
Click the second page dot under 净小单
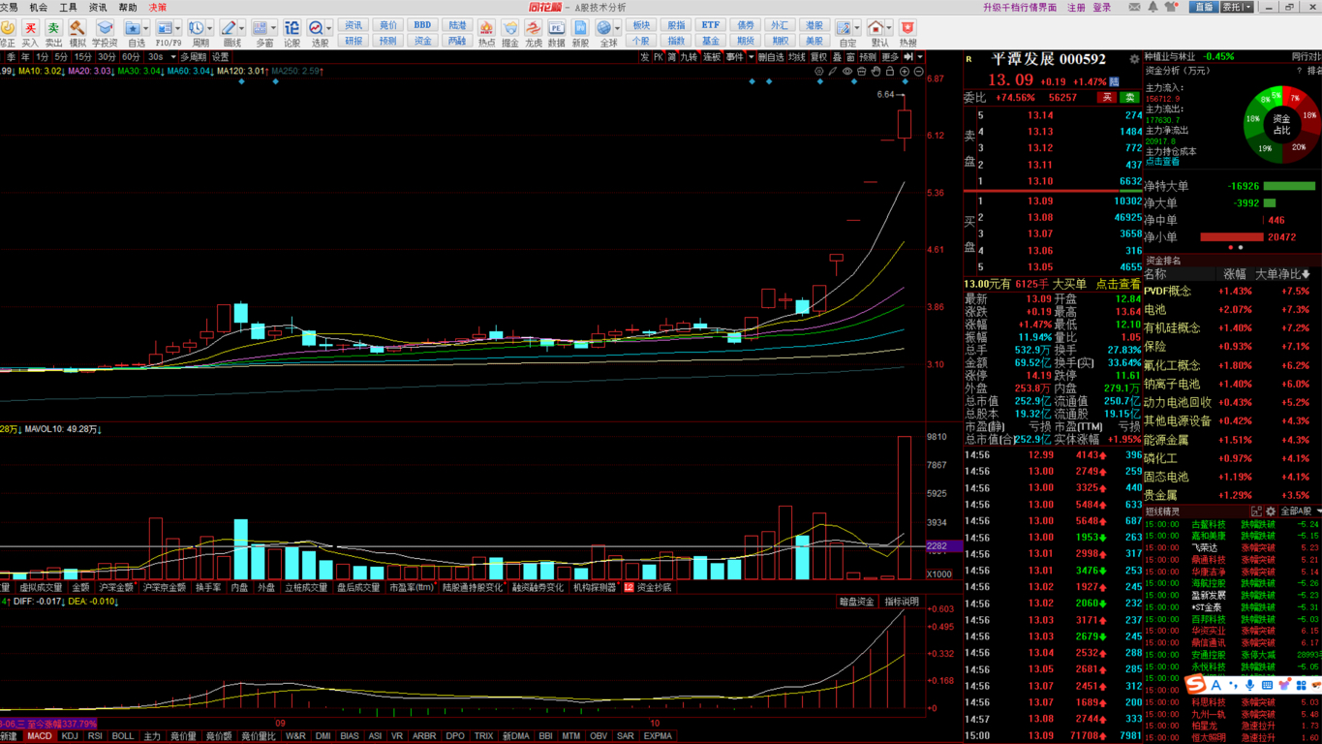pos(1241,247)
